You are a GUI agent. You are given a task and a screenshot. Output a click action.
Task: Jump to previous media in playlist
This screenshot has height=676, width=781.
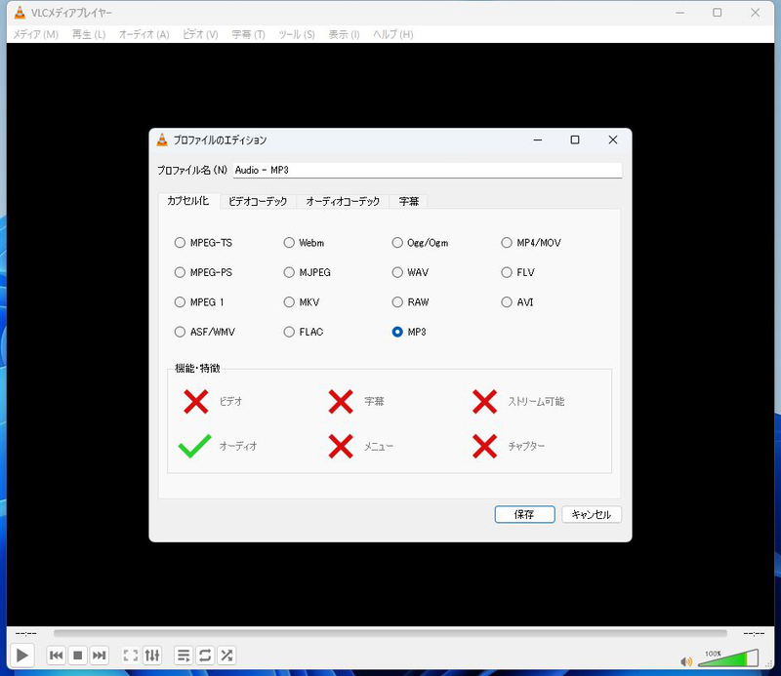pyautogui.click(x=57, y=656)
